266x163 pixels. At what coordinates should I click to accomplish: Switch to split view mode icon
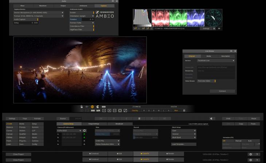[x=98, y=111]
